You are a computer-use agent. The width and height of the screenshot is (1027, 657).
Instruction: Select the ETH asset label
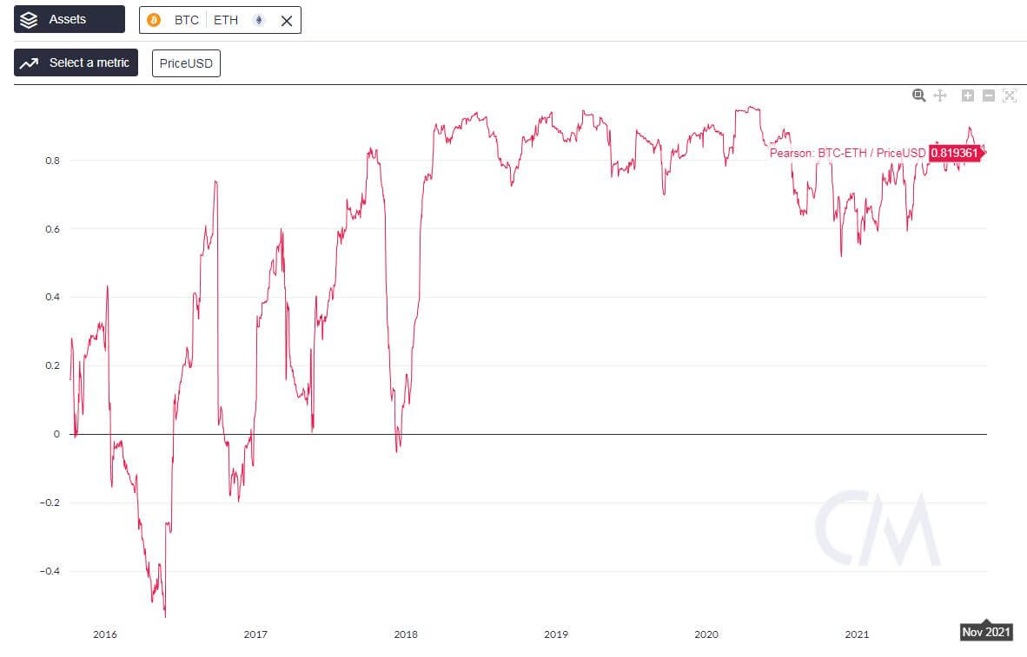pos(226,20)
